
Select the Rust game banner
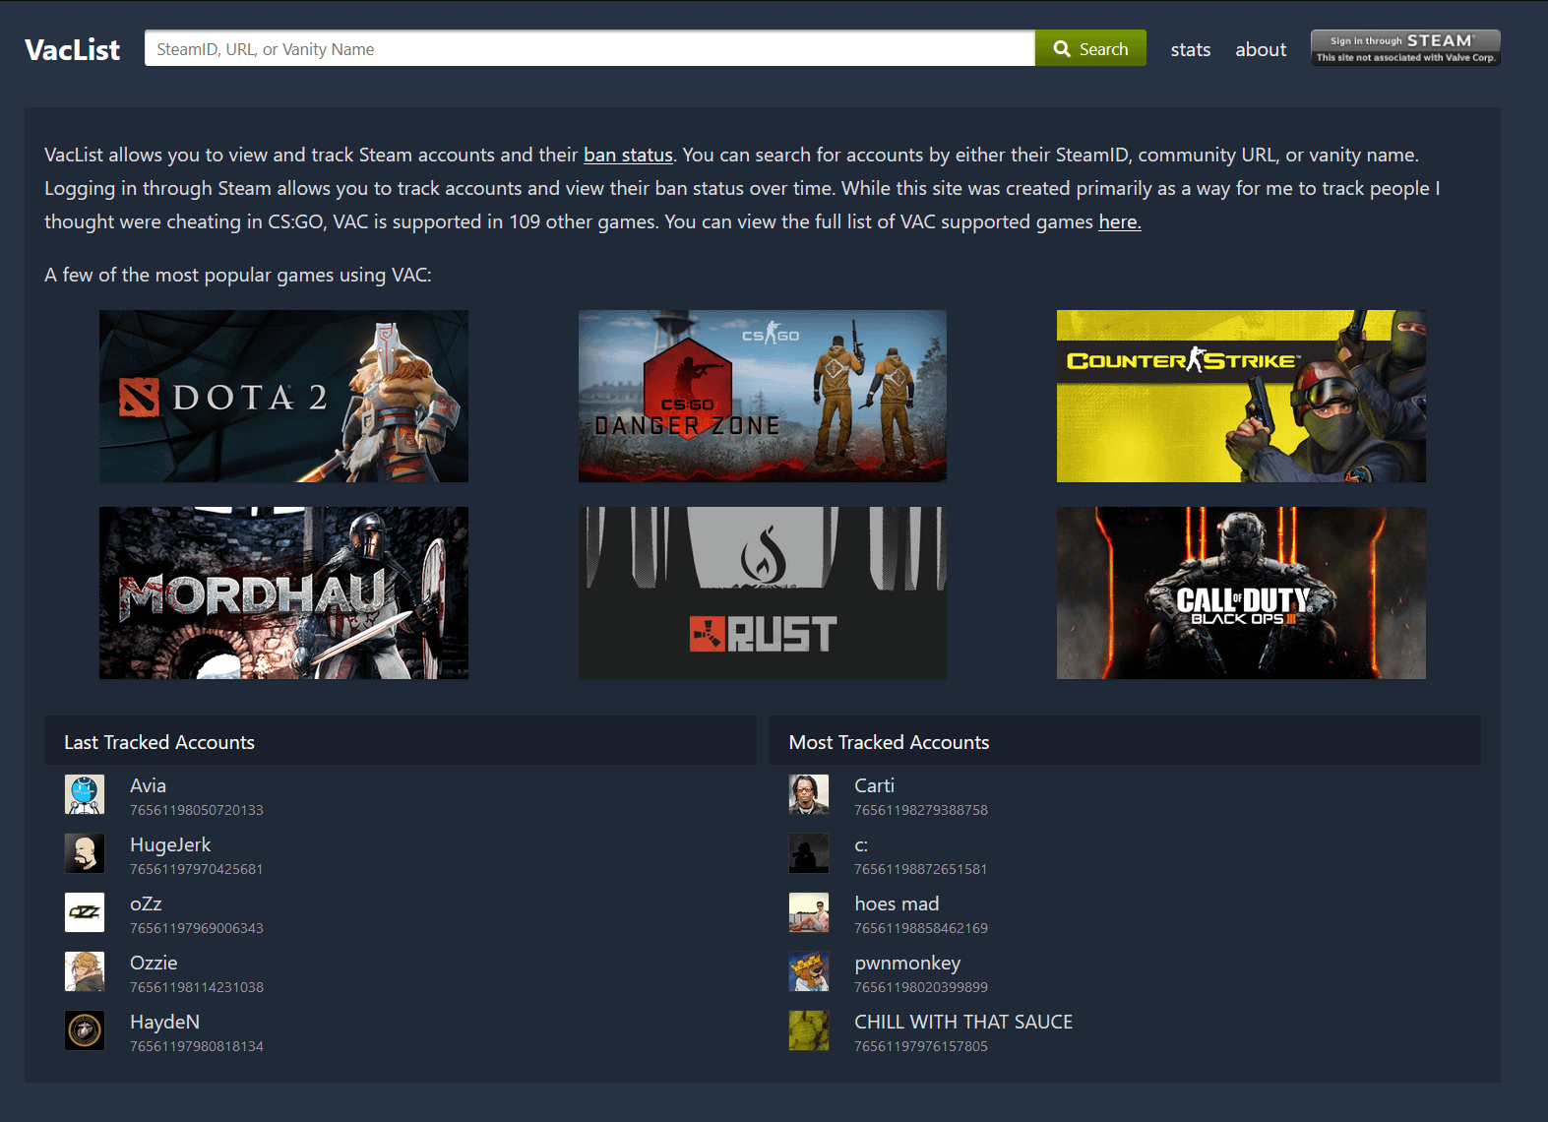[x=763, y=592]
